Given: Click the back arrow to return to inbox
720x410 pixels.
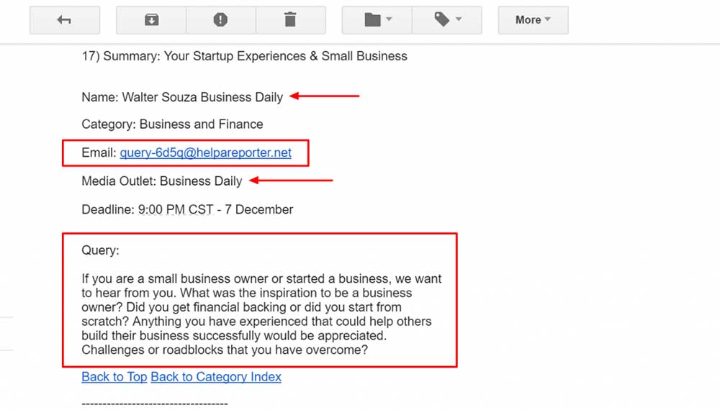Looking at the screenshot, I should click(65, 20).
